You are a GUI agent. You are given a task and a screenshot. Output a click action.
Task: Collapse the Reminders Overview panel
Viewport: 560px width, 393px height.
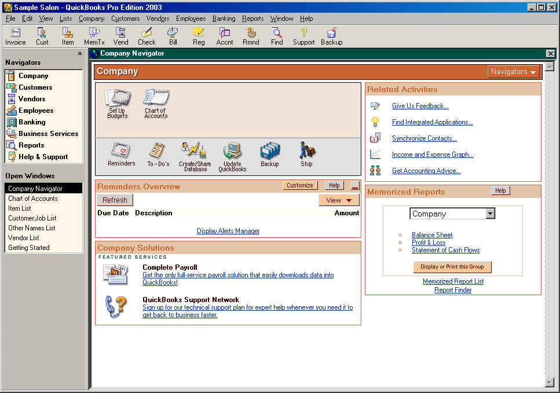pyautogui.click(x=355, y=186)
